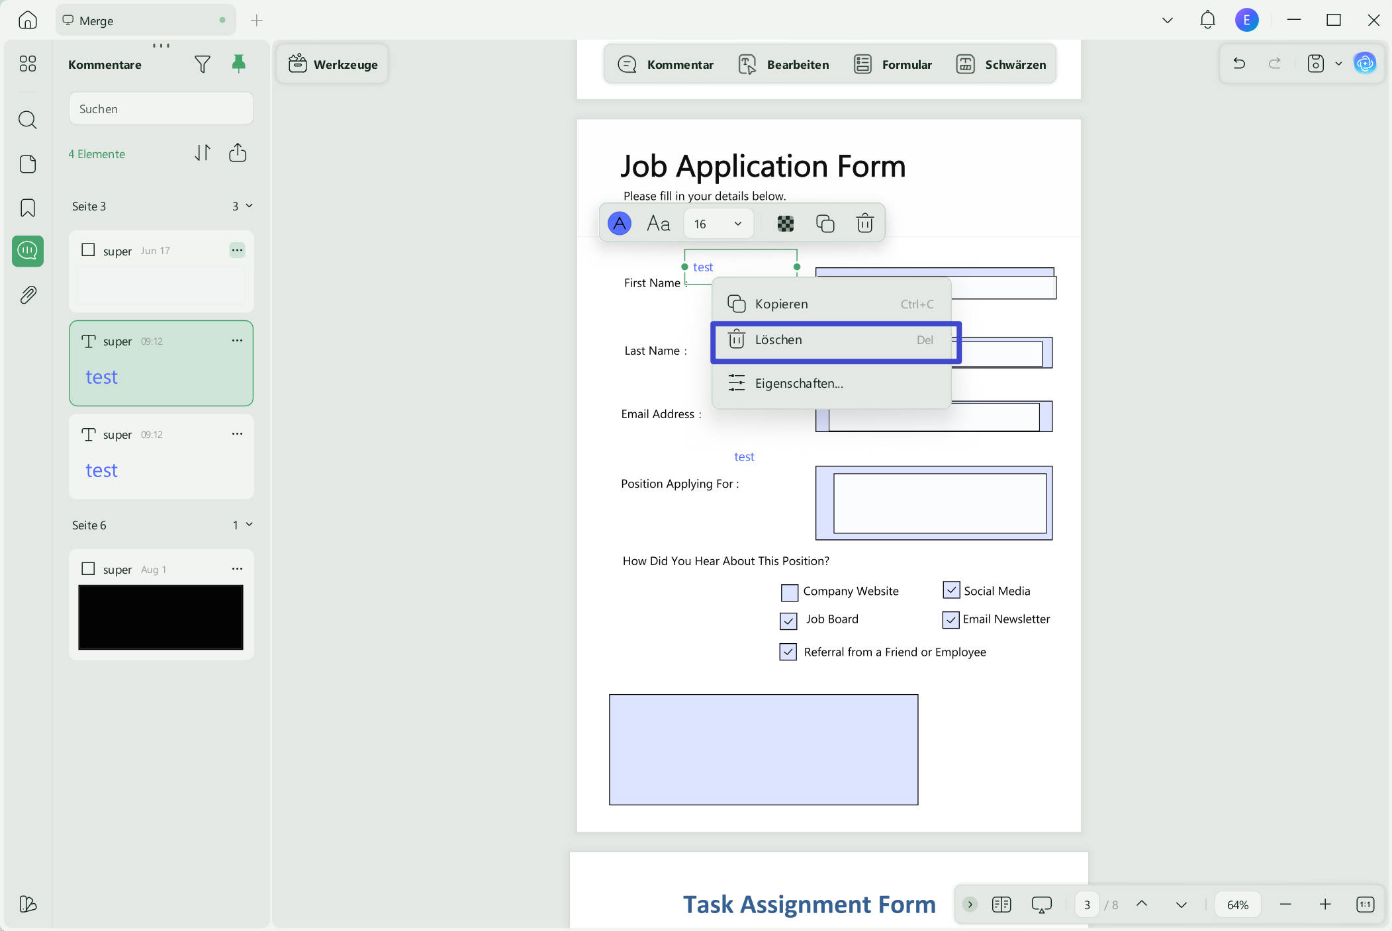Open the Werkzeuge tools button
Viewport: 1392px width, 931px height.
coord(333,64)
